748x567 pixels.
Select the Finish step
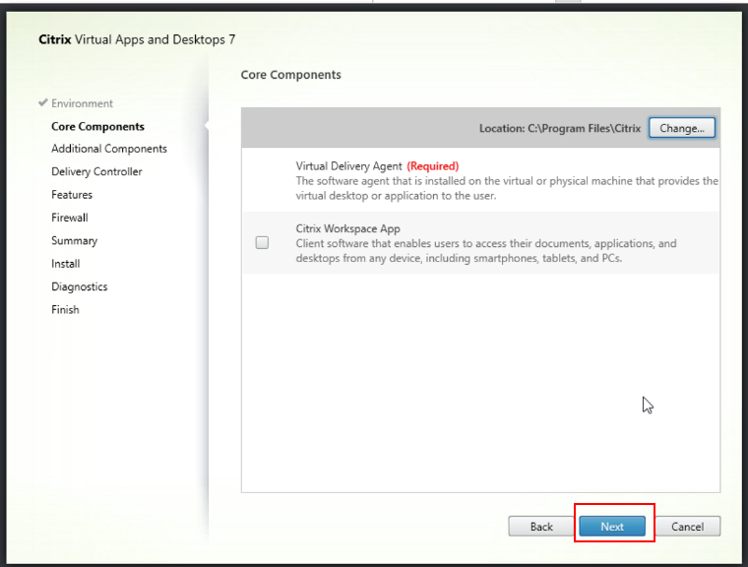(65, 309)
